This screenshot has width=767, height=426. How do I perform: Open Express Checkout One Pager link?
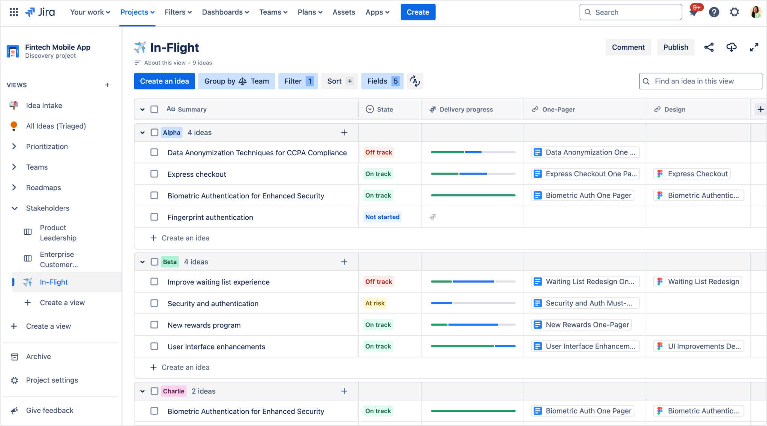(585, 174)
